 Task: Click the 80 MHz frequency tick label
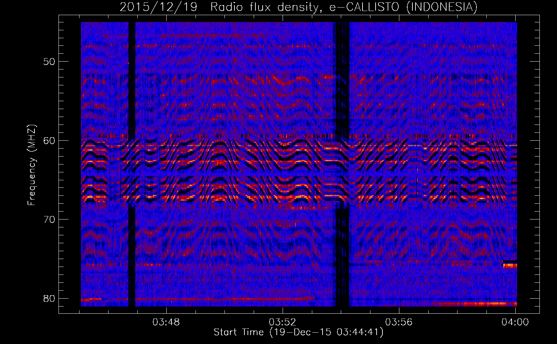pyautogui.click(x=50, y=298)
